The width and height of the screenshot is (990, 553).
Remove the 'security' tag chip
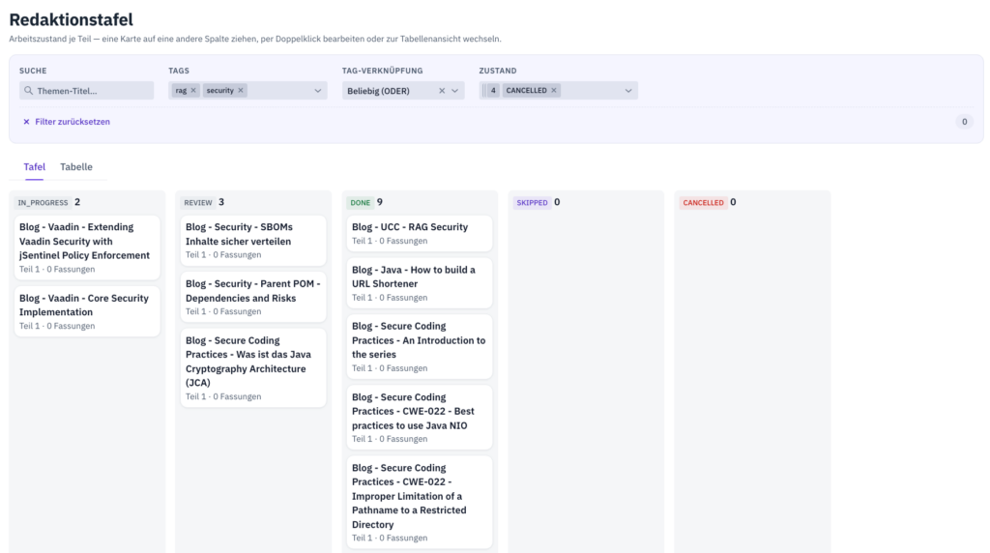coord(241,90)
